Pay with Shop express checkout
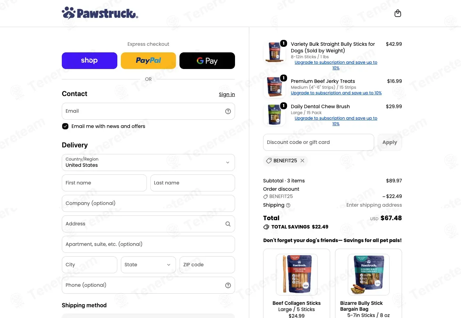Viewport: 461px width, 318px height. point(90,61)
